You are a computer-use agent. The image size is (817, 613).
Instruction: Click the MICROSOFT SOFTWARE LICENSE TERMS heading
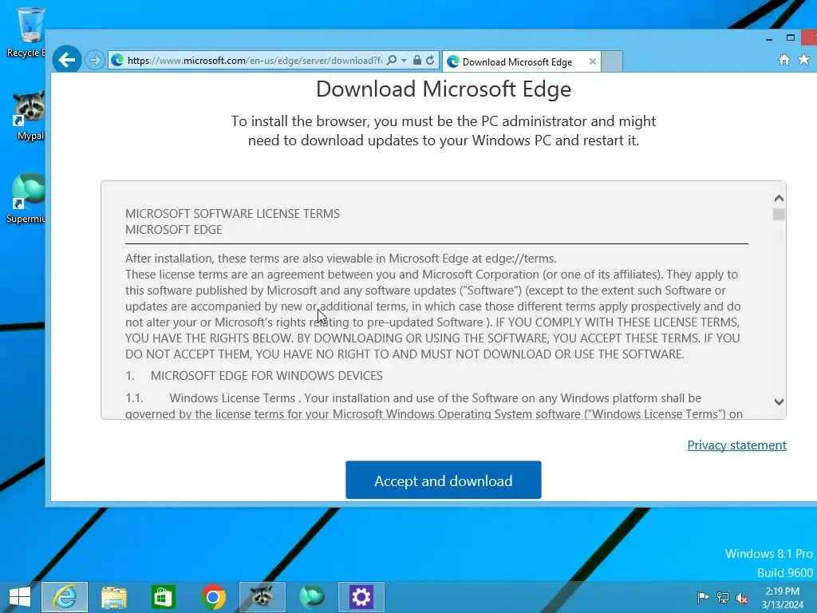coord(232,214)
